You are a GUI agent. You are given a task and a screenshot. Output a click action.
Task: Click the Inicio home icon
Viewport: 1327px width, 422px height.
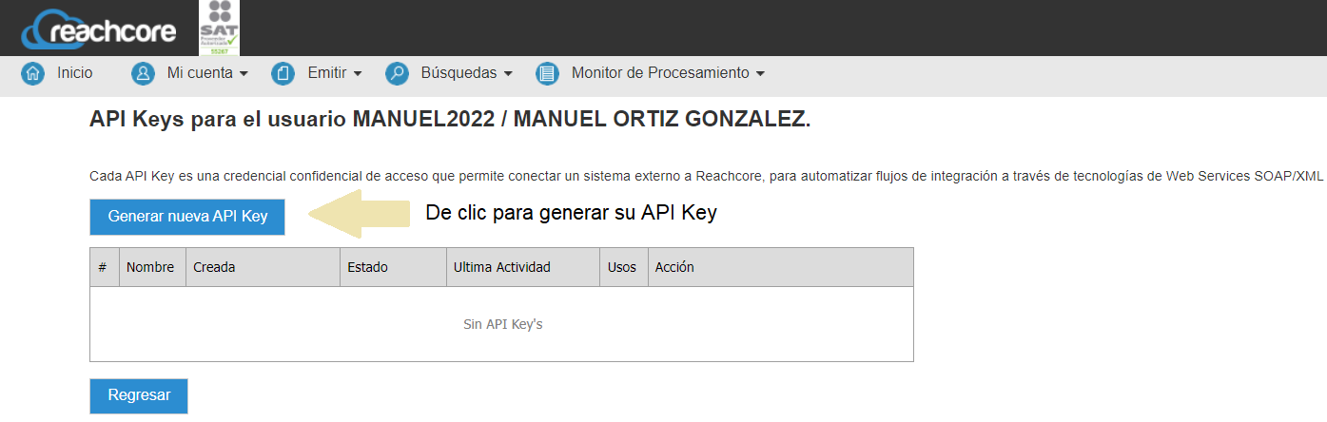pyautogui.click(x=33, y=73)
